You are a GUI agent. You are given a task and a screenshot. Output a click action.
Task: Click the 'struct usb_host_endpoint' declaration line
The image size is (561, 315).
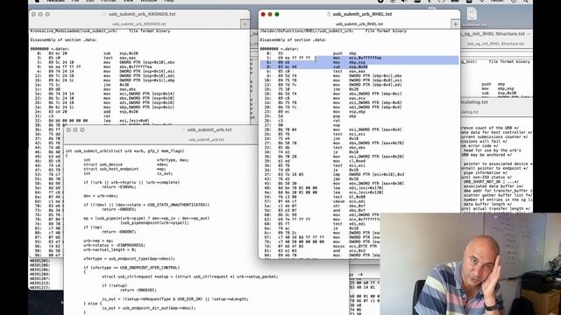click(x=124, y=169)
